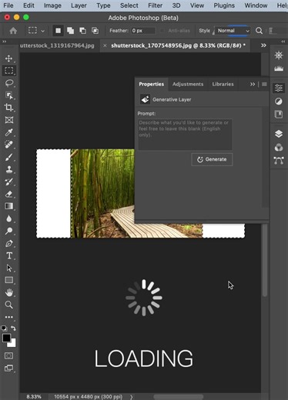Click the generative Prompt text box

point(185,135)
